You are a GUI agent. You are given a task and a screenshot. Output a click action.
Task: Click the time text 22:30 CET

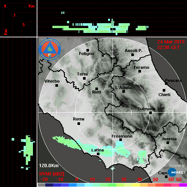168,47
